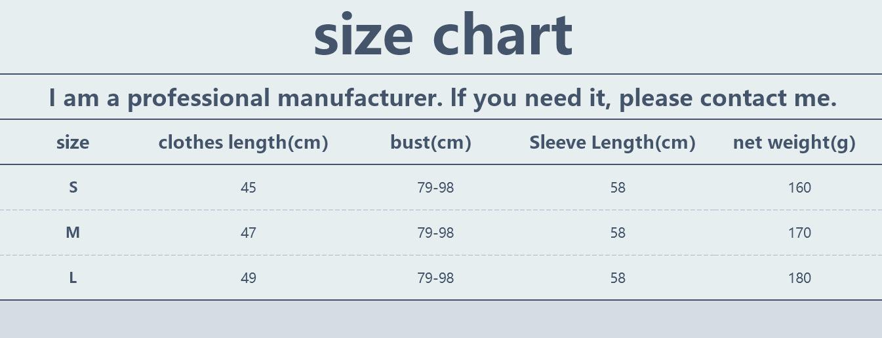Click the 'Sleeve Length(cm)' header

612,142
